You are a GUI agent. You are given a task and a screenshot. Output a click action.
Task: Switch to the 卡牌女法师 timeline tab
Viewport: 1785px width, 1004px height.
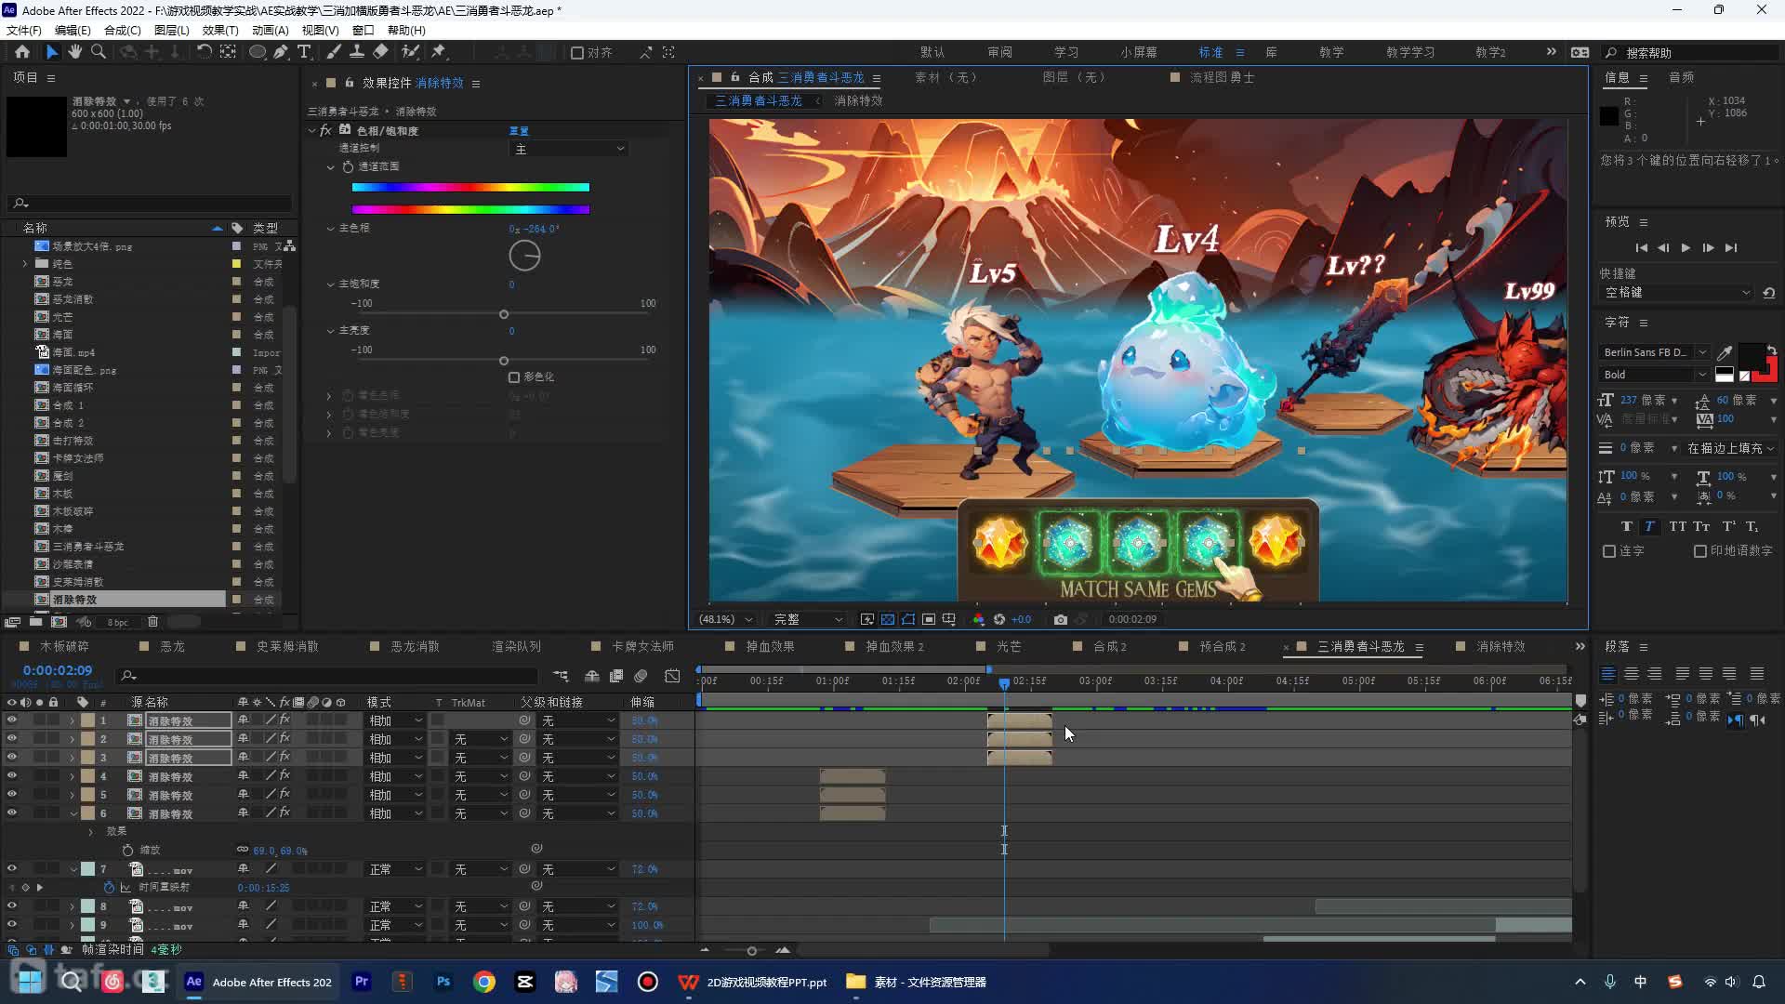642,646
